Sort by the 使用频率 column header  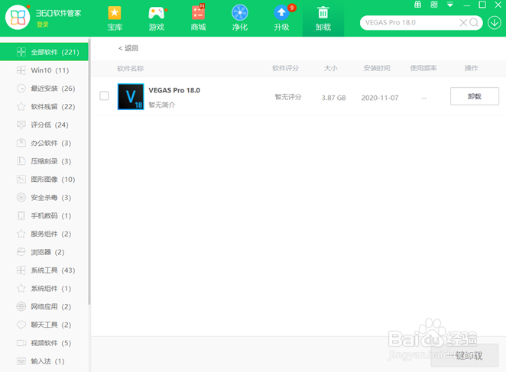click(x=423, y=68)
